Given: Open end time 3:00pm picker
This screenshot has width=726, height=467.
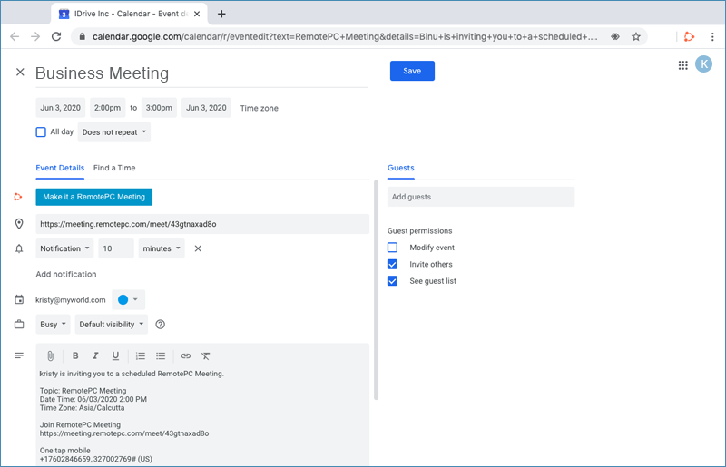Looking at the screenshot, I should point(159,108).
